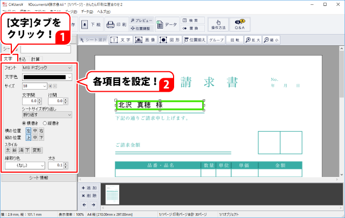Switch to the 文字 tab
345x218 pixels.
[8, 59]
